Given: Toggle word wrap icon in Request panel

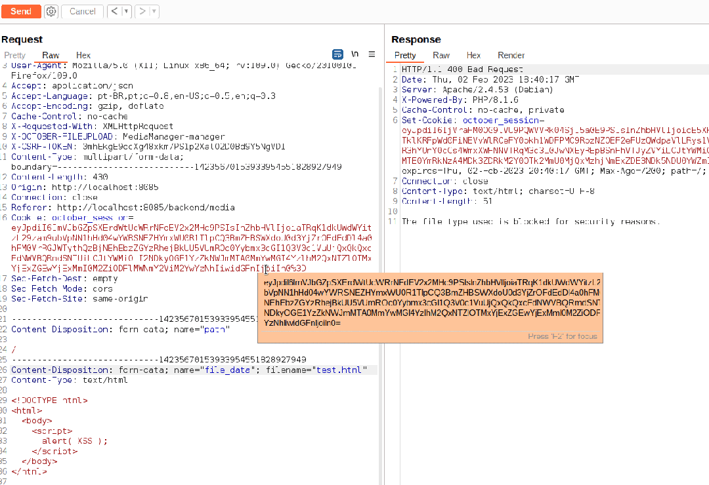Looking at the screenshot, I should click(338, 54).
